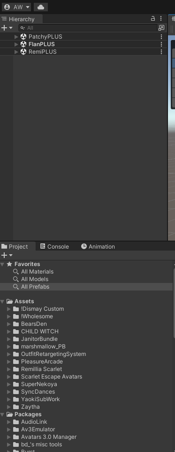Image resolution: width=175 pixels, height=452 pixels.
Task: Select the AudioLink package folder
Action: coord(34,422)
